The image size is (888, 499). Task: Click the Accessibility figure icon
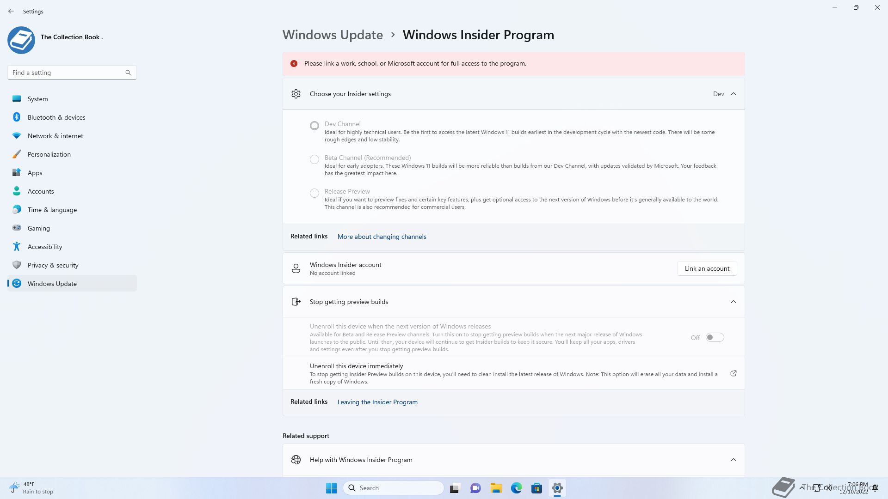17,246
